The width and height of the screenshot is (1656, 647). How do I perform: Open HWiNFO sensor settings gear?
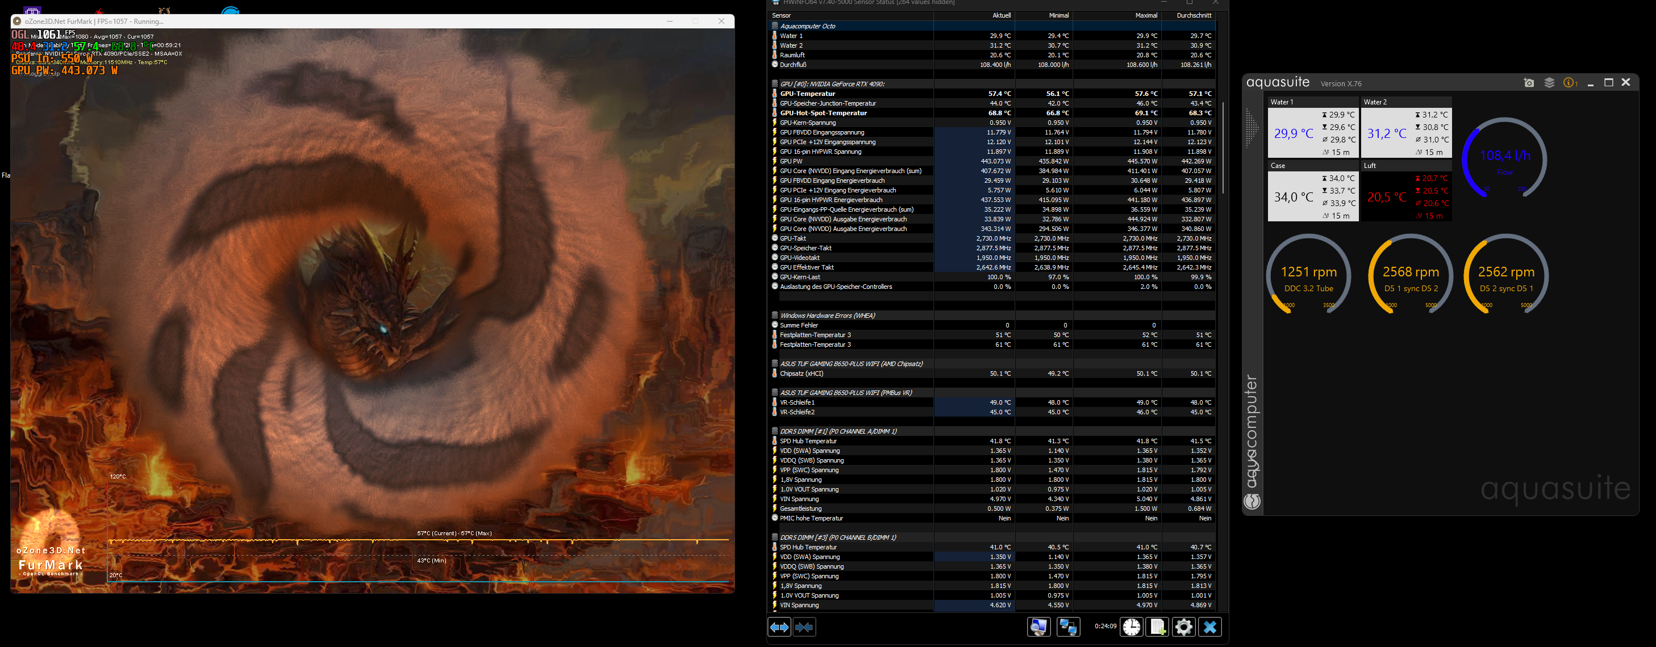[1183, 627]
